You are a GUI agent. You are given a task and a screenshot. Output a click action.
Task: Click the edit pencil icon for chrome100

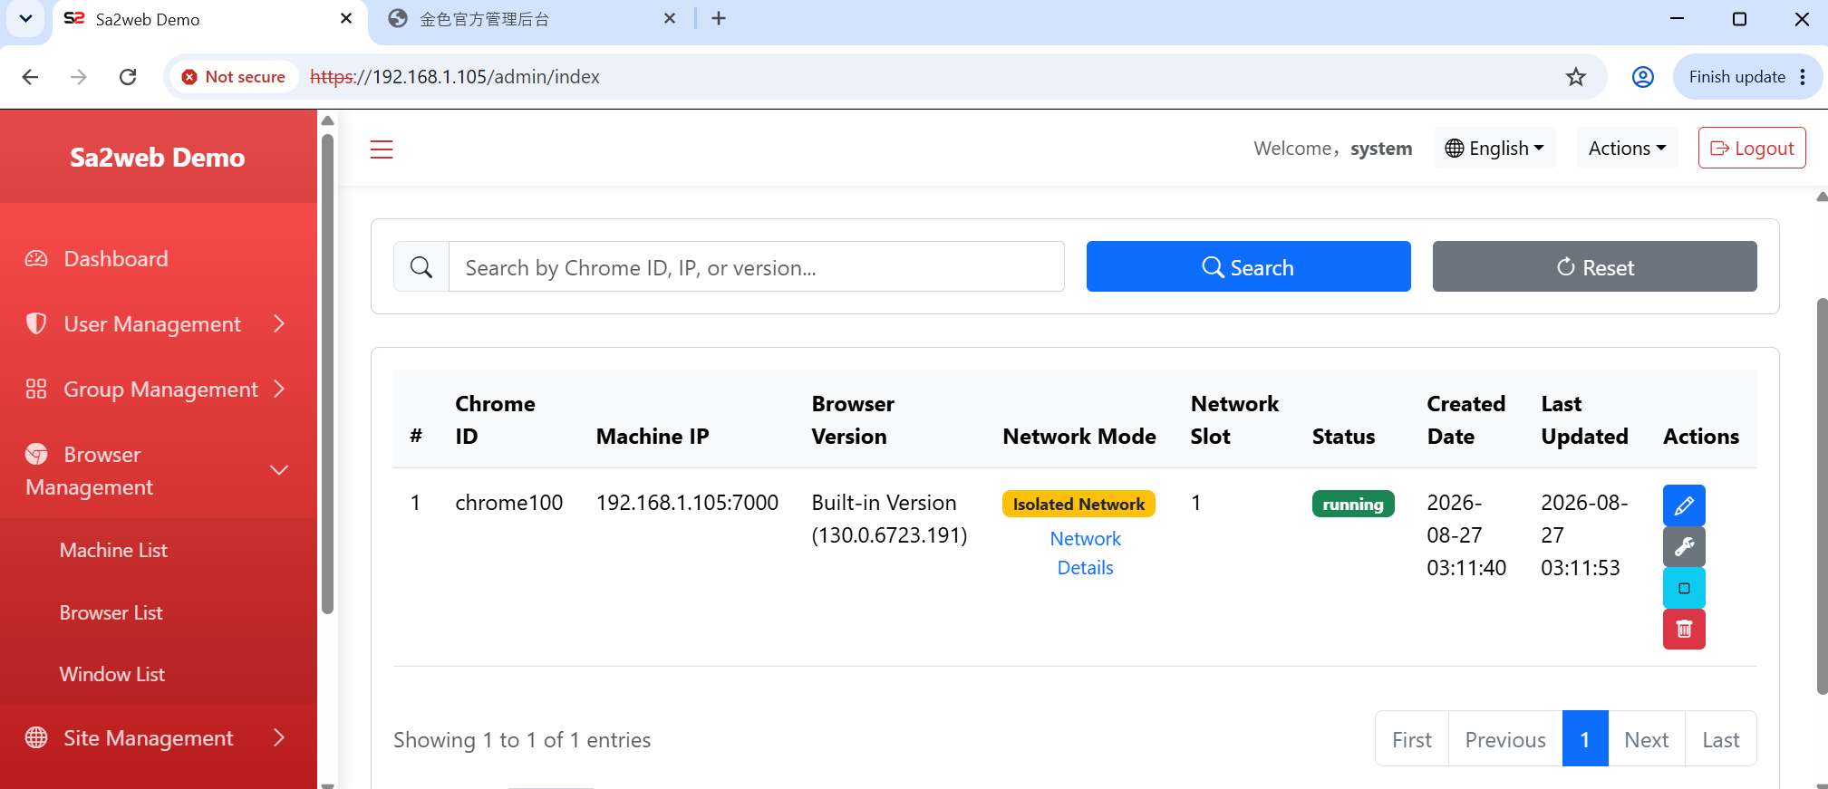1684,505
